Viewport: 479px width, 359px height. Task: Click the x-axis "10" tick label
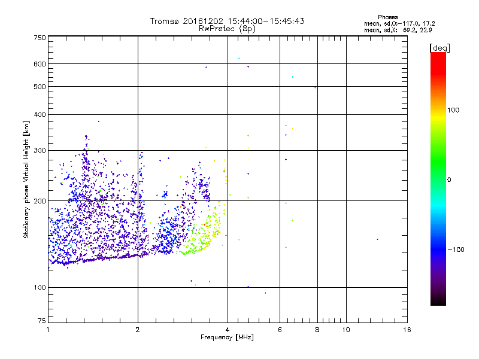[x=346, y=330]
